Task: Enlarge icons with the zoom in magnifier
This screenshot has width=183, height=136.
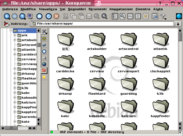Action: click(x=97, y=16)
